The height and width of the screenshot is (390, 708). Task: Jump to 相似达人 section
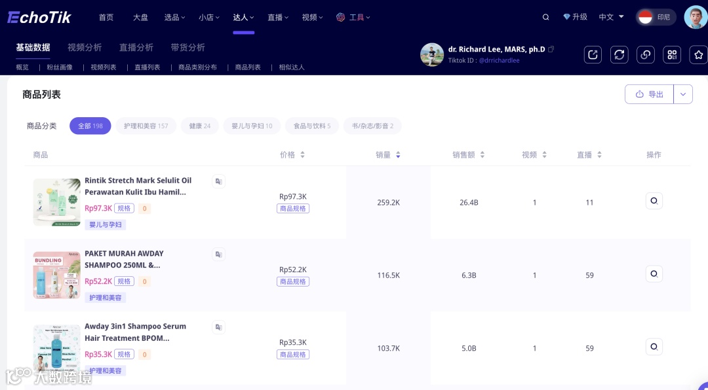(x=292, y=67)
